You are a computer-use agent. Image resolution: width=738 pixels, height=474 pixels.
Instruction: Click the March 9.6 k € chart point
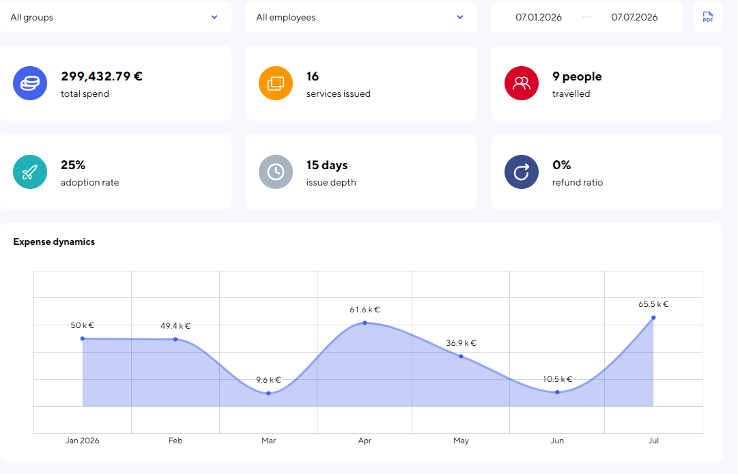pos(269,393)
